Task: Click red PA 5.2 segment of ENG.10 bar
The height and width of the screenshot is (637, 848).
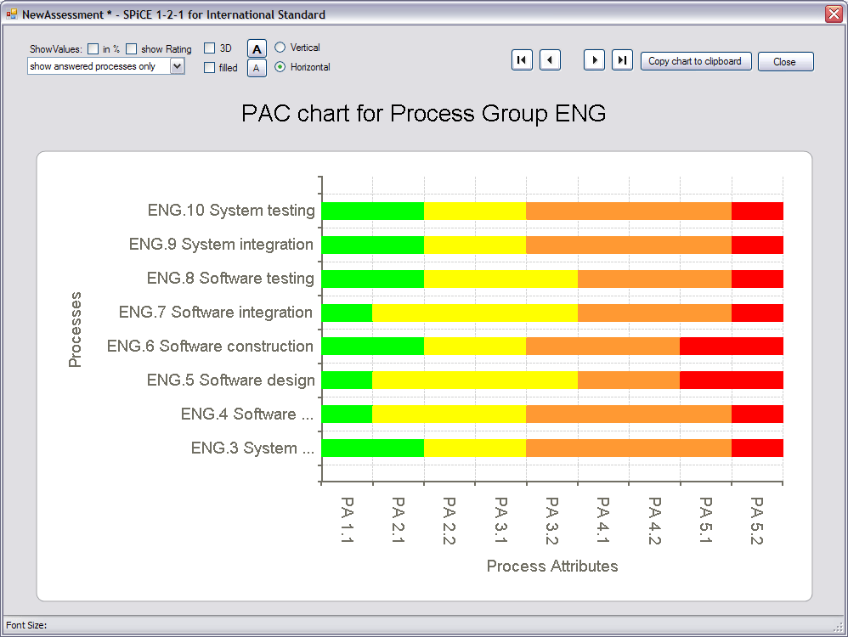Action: tap(757, 211)
